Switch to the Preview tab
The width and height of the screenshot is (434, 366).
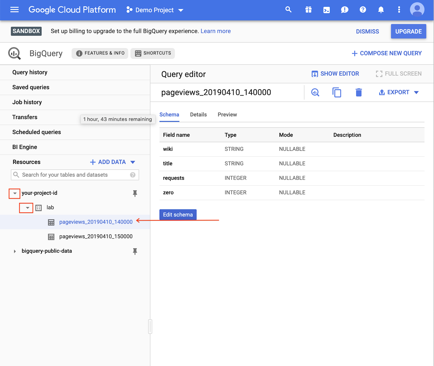pos(227,115)
